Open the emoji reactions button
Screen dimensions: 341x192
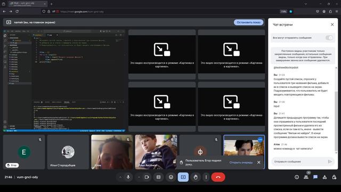coord(171,177)
